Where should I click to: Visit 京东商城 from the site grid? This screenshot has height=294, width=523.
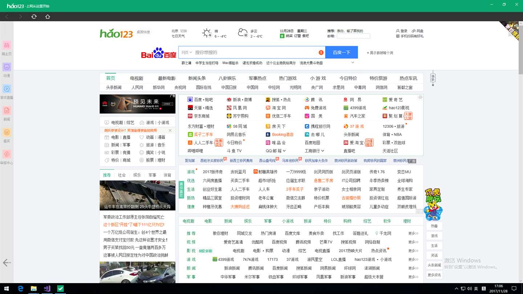point(199,116)
